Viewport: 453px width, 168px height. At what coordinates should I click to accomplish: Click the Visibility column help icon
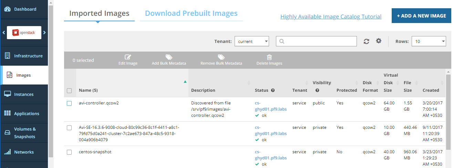tap(317, 90)
